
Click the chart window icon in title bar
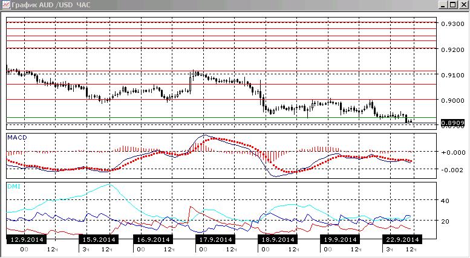click(x=5, y=5)
